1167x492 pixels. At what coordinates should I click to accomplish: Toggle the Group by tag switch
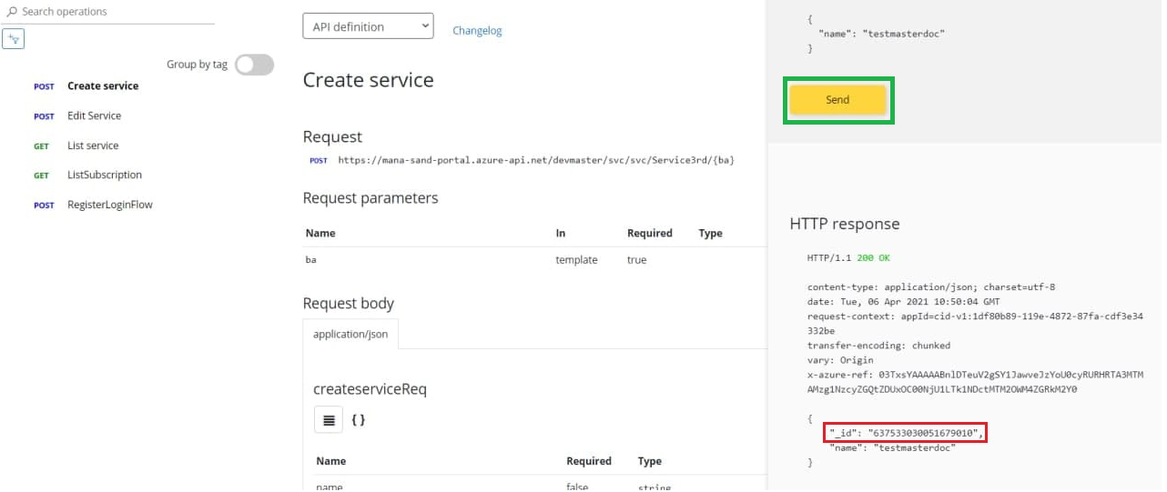[254, 65]
